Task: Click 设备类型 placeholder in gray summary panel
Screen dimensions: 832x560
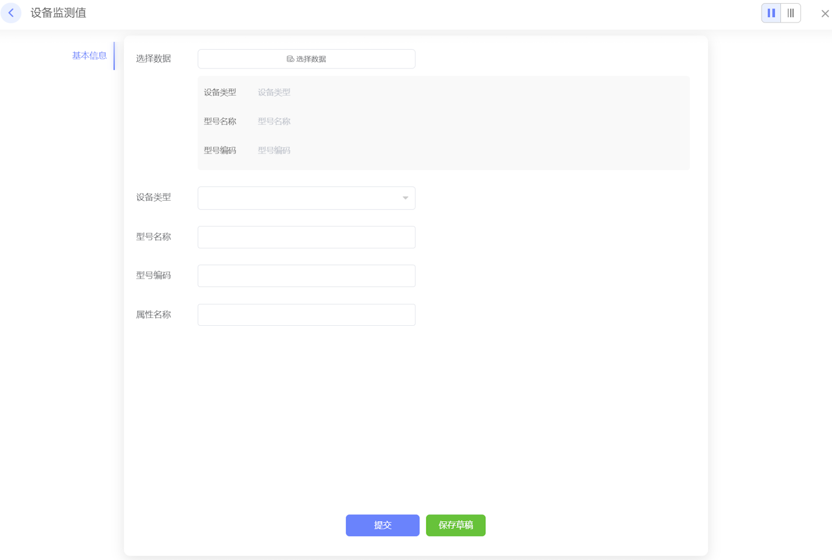Action: click(x=274, y=92)
